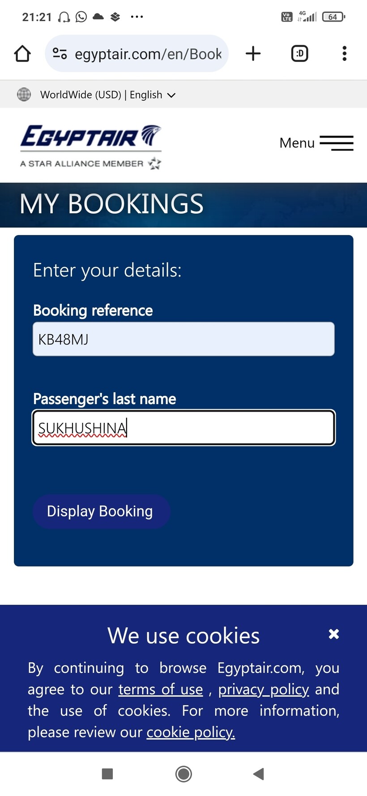Click the globe icon beside WorldWide
367x796 pixels.
[x=24, y=95]
